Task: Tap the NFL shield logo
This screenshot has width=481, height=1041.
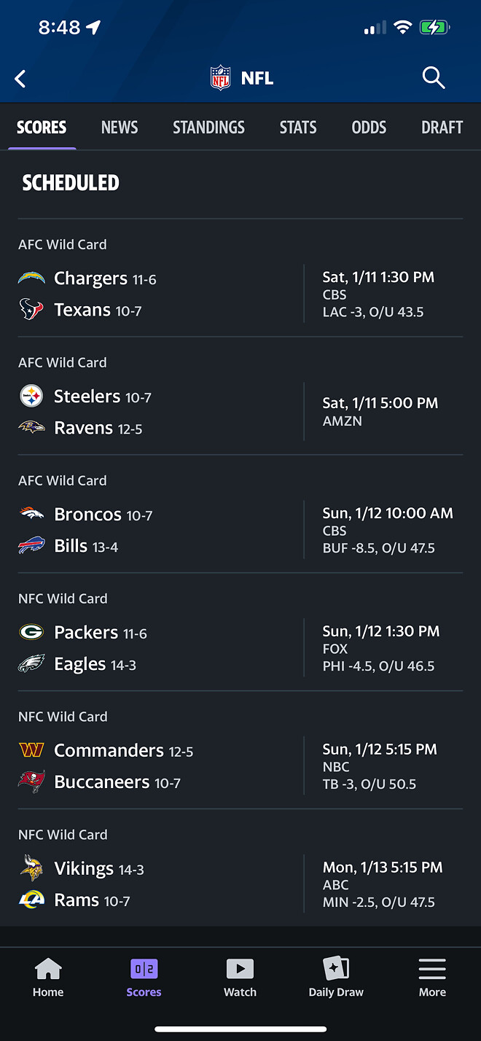Action: point(220,78)
